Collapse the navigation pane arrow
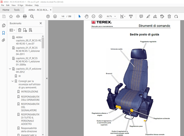This screenshot has height=136, width=184. coord(47,78)
